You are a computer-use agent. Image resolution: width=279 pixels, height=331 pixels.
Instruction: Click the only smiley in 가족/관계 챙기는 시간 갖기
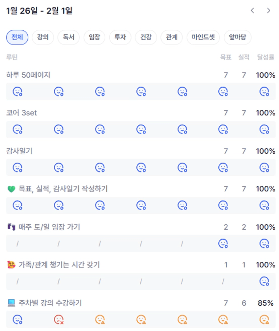[x=264, y=281]
